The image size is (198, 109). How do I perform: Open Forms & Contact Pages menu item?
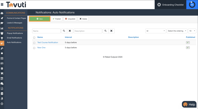16,18
